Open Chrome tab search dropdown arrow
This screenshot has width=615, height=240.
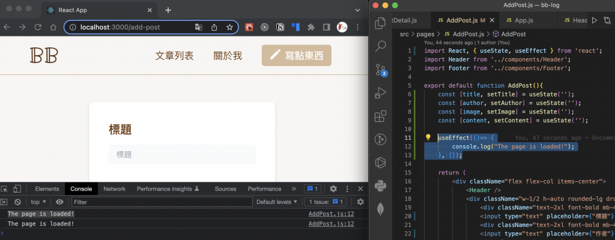357,10
